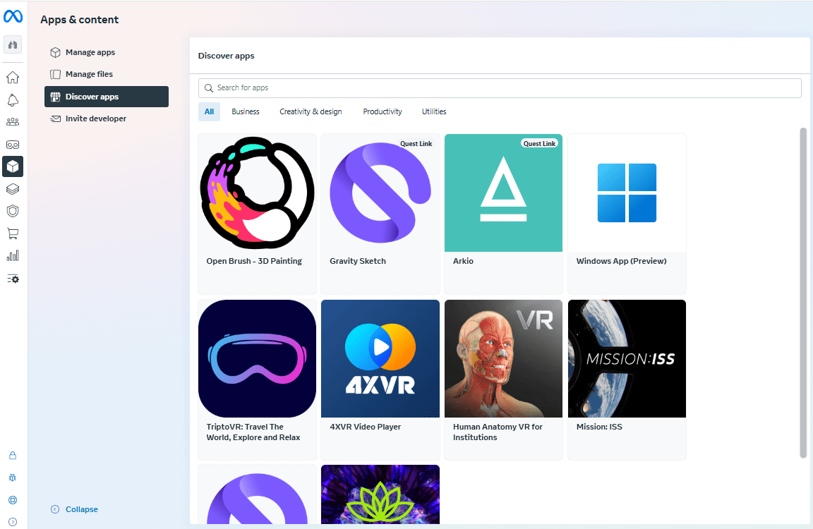813x529 pixels.
Task: Click the bug report icon
Action: (x=13, y=478)
